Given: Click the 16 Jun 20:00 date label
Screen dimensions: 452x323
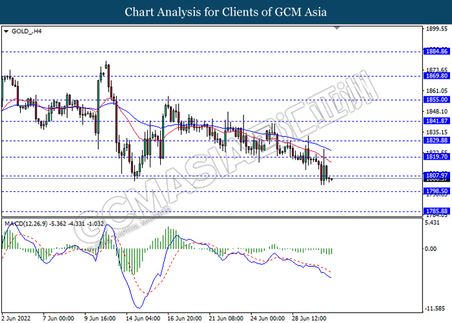Looking at the screenshot, I should 185,318.
